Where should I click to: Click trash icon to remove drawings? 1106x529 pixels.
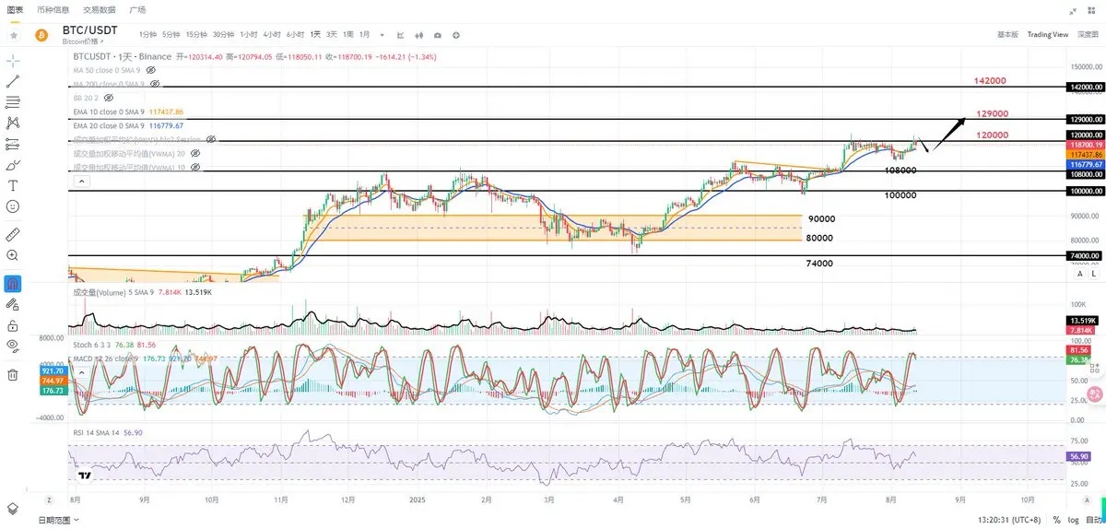tap(13, 375)
